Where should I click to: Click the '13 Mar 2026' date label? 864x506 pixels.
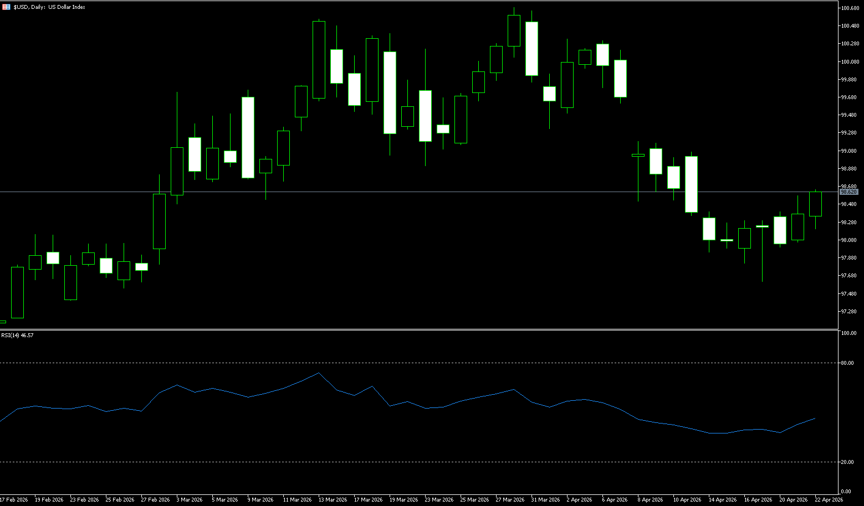coord(333,500)
